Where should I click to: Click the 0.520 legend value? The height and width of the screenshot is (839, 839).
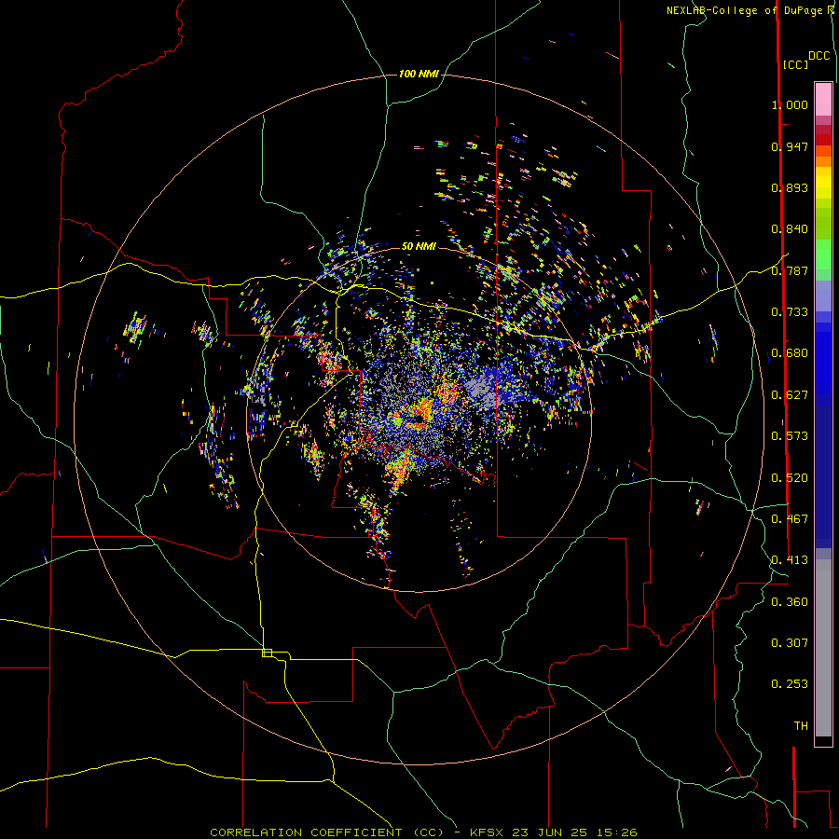790,478
